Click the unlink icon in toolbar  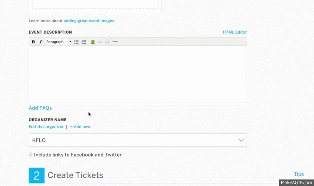click(108, 42)
